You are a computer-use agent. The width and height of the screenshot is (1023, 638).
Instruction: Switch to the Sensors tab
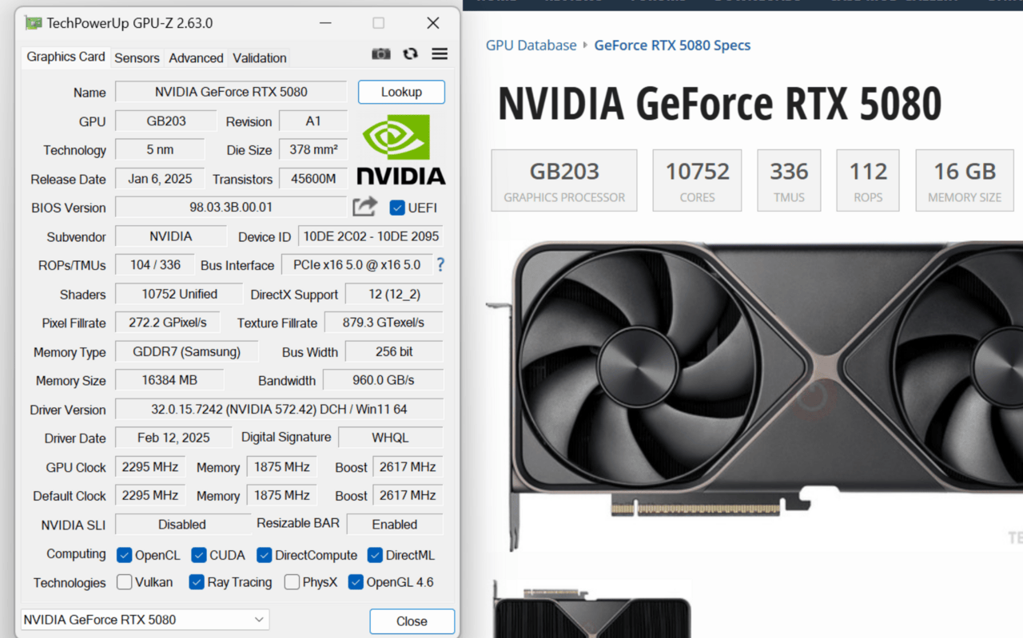coord(137,57)
